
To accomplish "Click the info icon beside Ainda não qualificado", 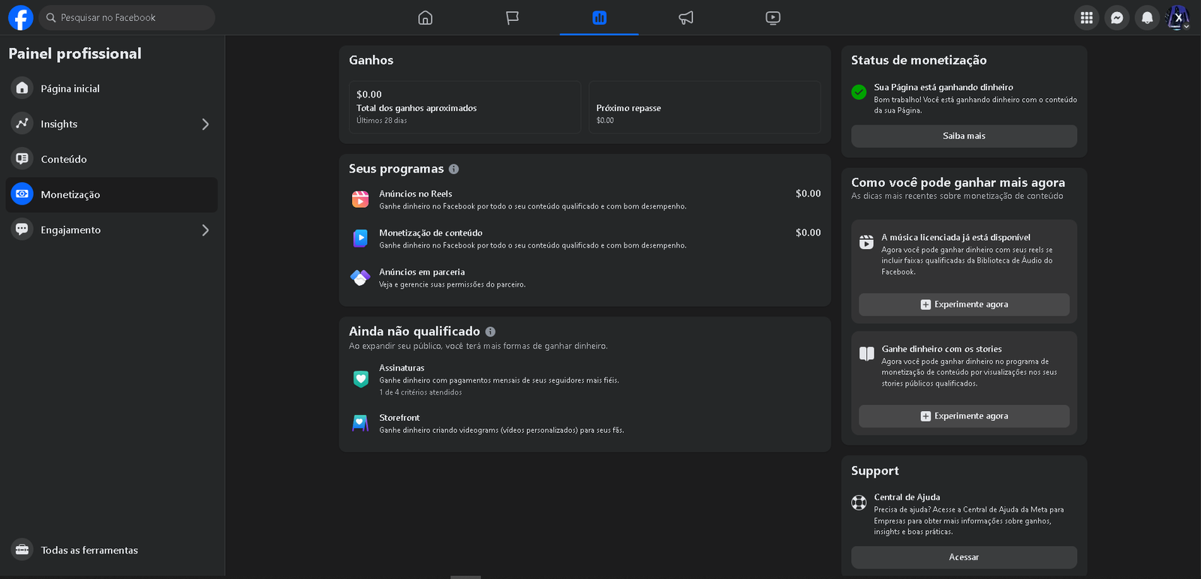I will 490,331.
